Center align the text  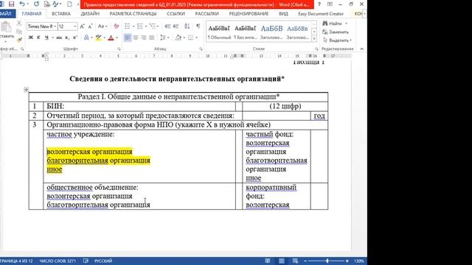(136, 38)
